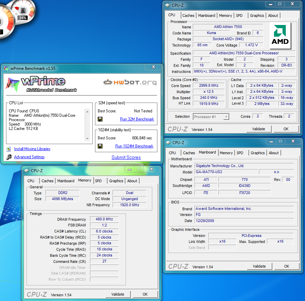This screenshot has height=301, width=305.
Task: Click OK in the CPU-Z CPU window
Action: [286, 129]
